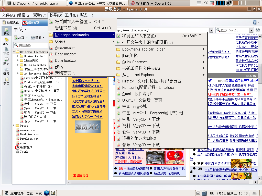Open the 应用程序 menu in bottom panel
The height and width of the screenshot is (196, 262).
point(17,193)
